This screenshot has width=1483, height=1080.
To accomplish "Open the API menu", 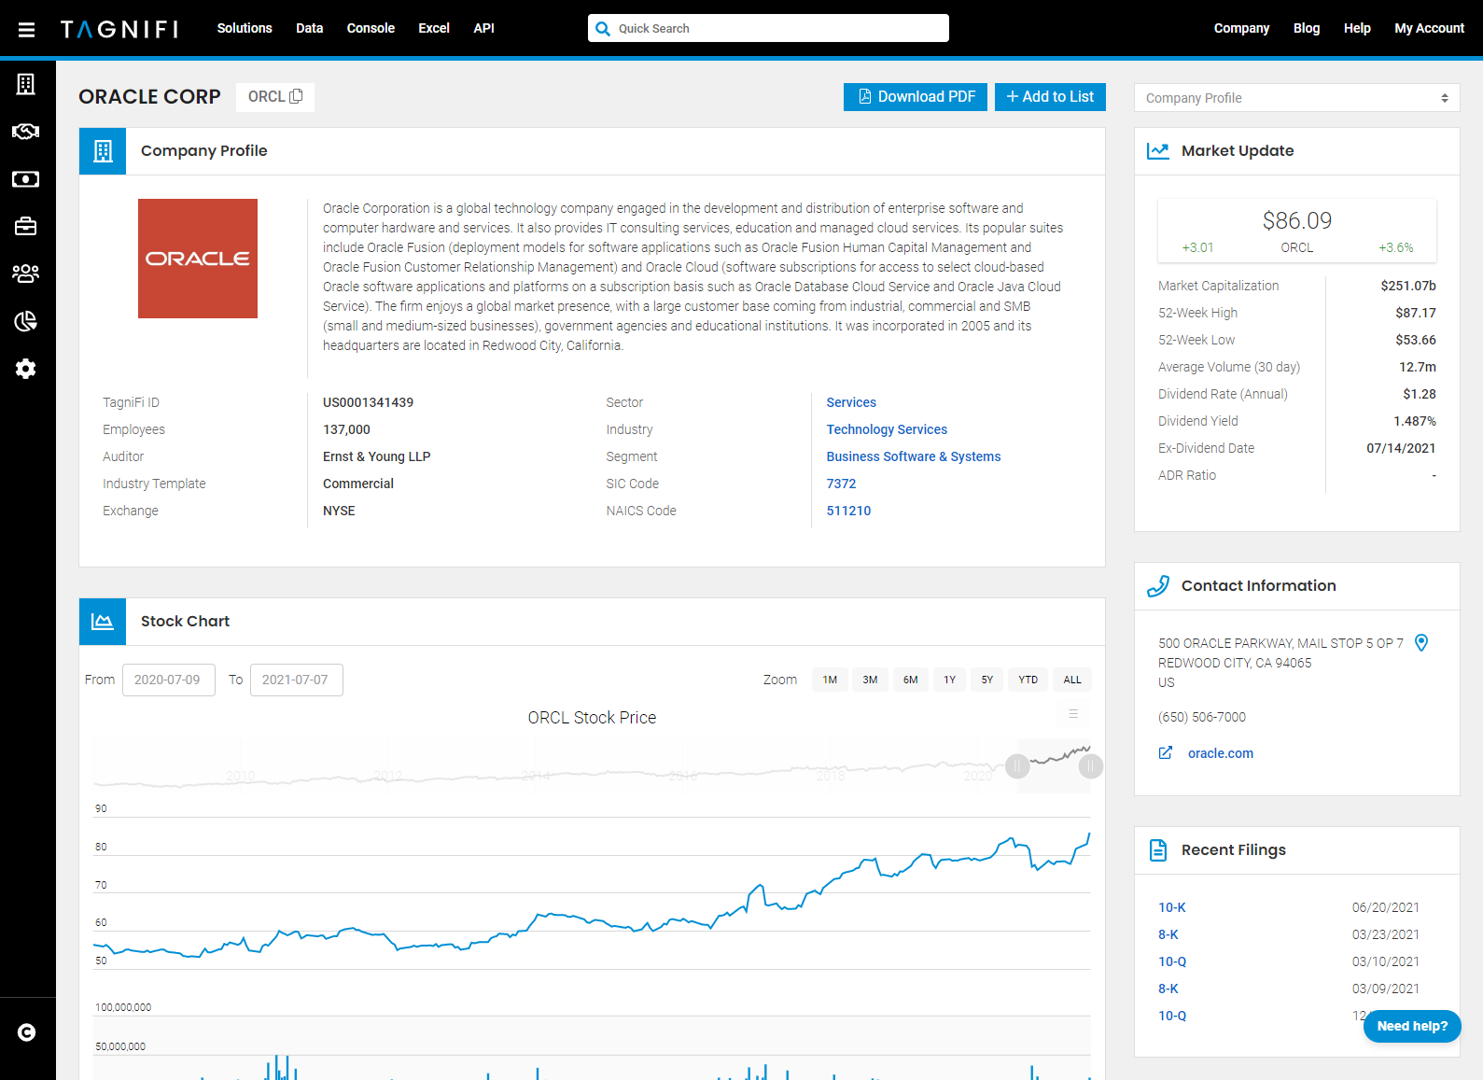I will pyautogui.click(x=483, y=28).
